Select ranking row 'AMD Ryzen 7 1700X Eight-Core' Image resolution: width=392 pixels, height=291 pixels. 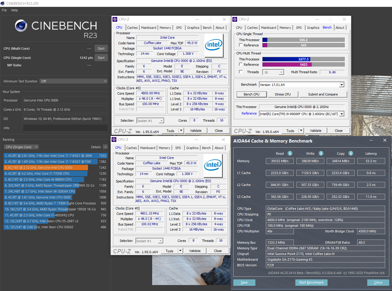pyautogui.click(x=55, y=203)
